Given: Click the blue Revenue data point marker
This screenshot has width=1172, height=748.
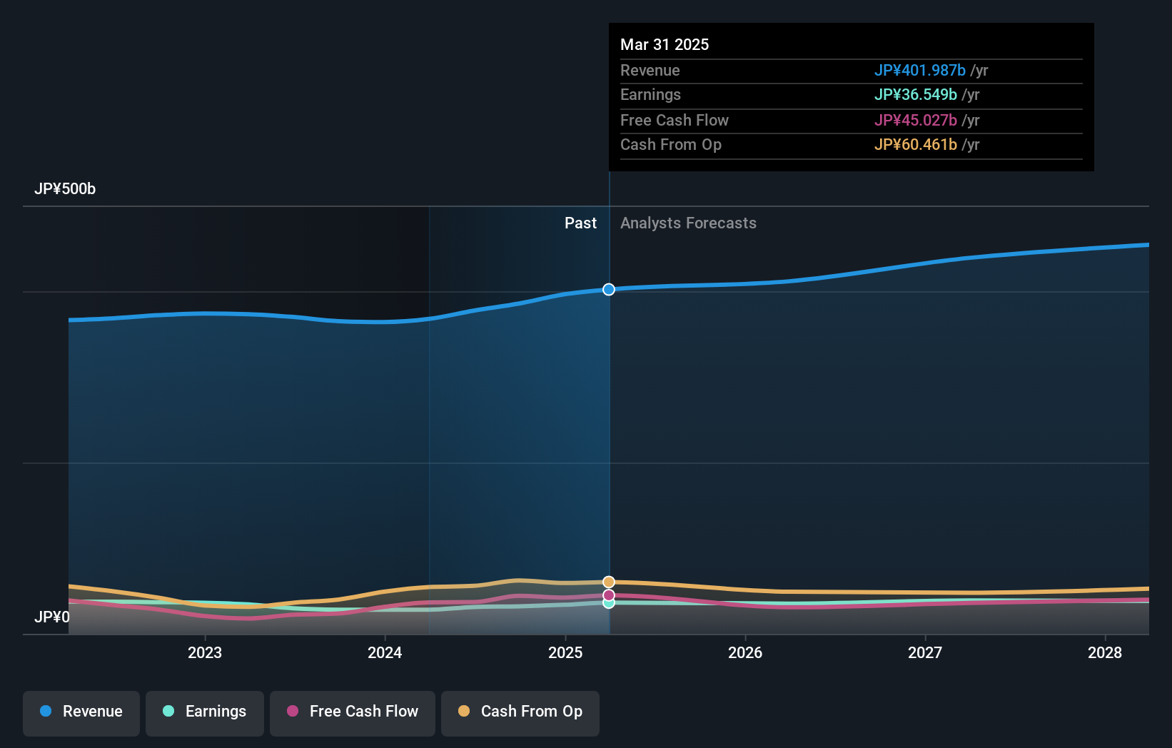Looking at the screenshot, I should [x=609, y=289].
